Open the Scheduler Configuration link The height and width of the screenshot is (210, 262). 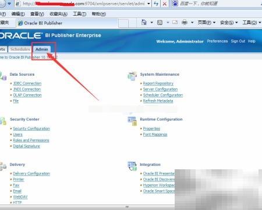coord(163,95)
